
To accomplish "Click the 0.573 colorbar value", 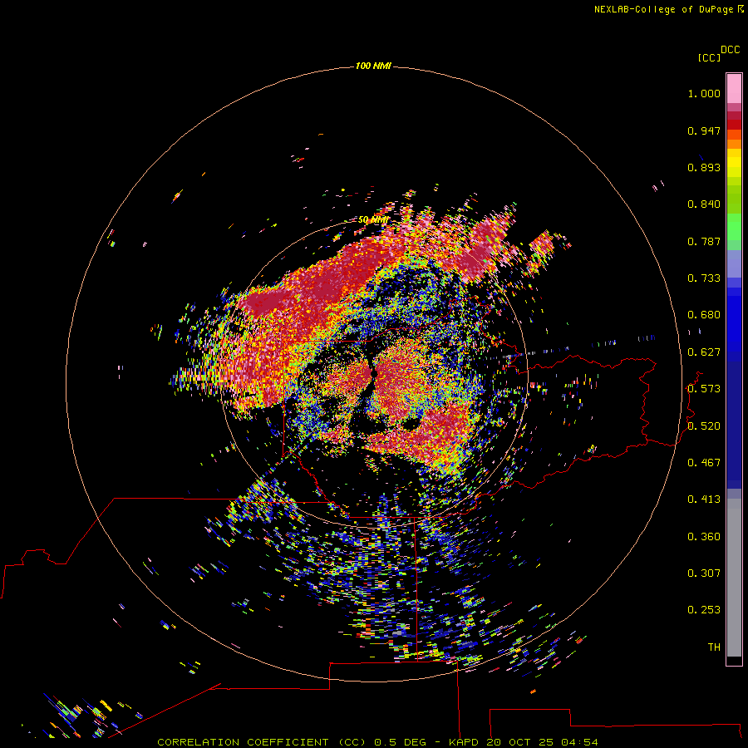I will tap(704, 389).
